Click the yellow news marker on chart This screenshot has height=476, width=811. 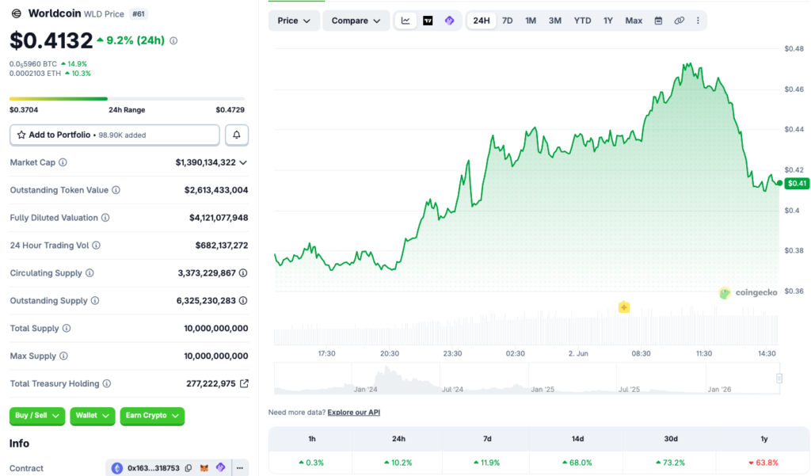(624, 307)
